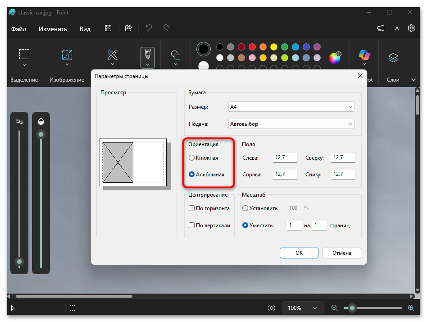The width and height of the screenshot is (427, 322).
Task: Open the edit colors wheel
Action: 335,58
